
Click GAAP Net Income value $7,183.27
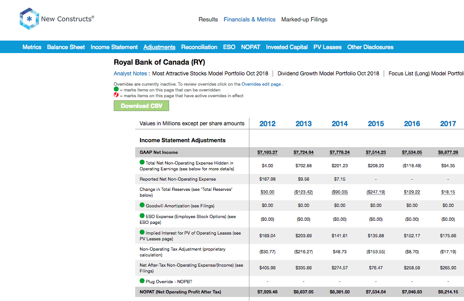pyautogui.click(x=268, y=153)
